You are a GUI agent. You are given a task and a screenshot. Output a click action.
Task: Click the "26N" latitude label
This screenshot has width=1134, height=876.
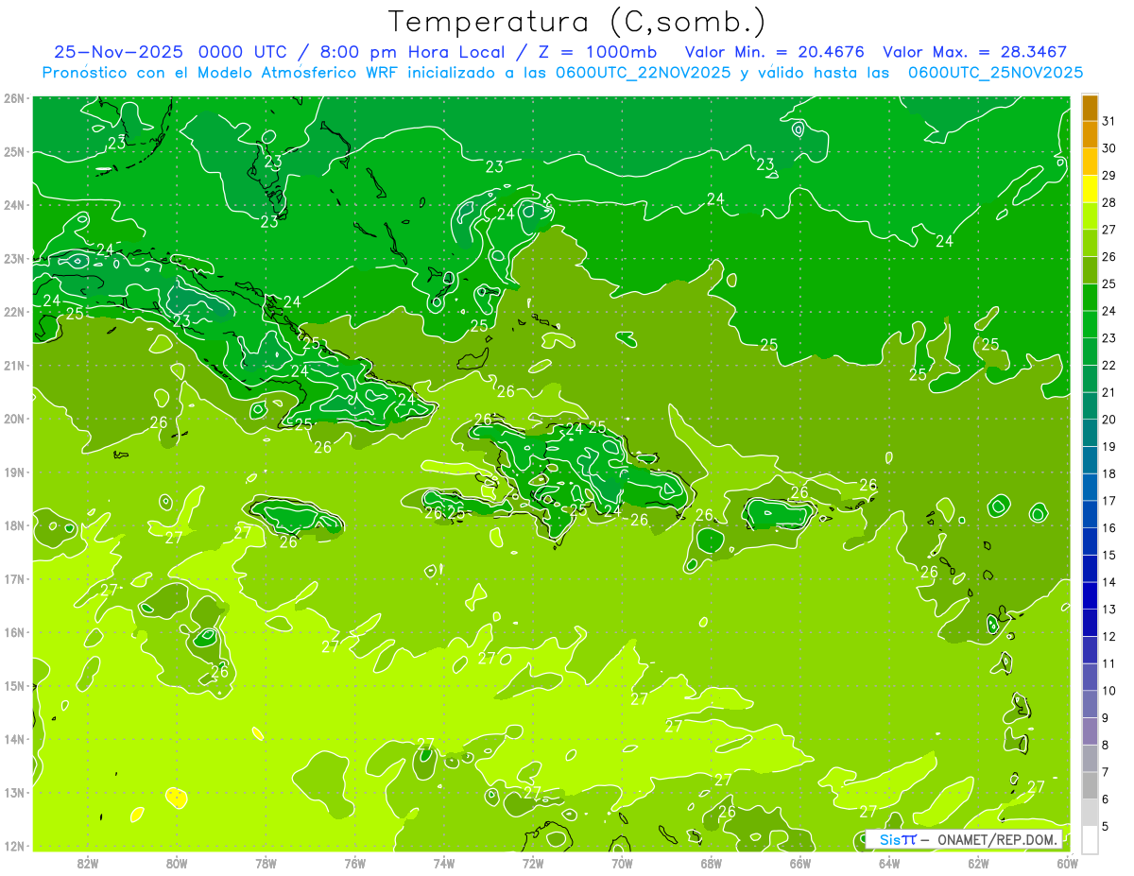coord(13,98)
